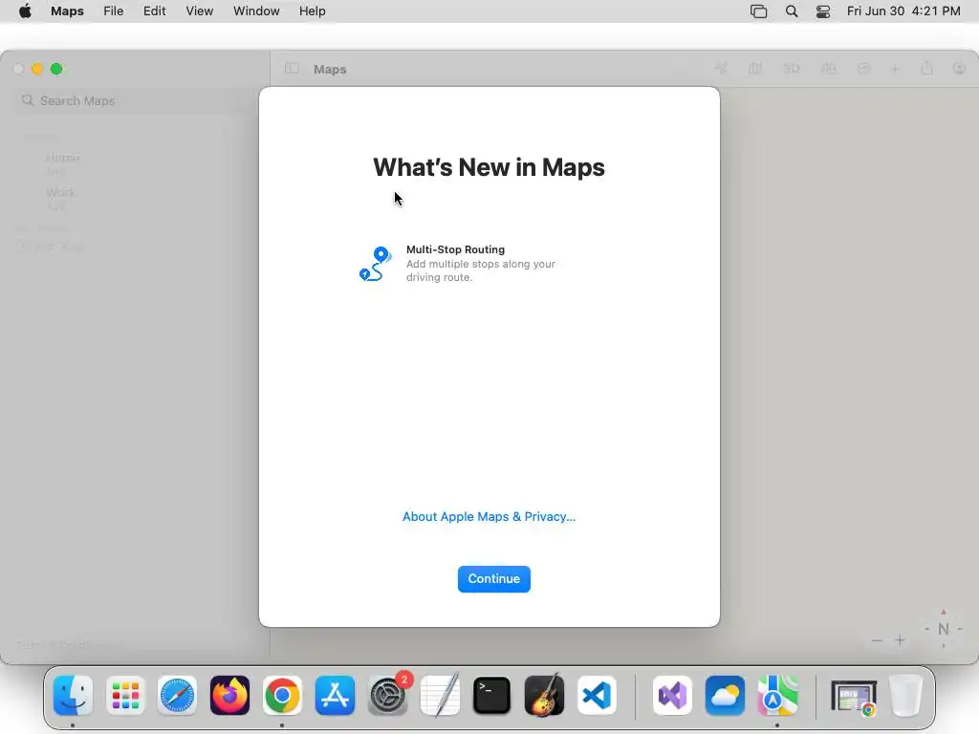Toggle the 3D view button
Image resolution: width=979 pixels, height=734 pixels.
[791, 69]
